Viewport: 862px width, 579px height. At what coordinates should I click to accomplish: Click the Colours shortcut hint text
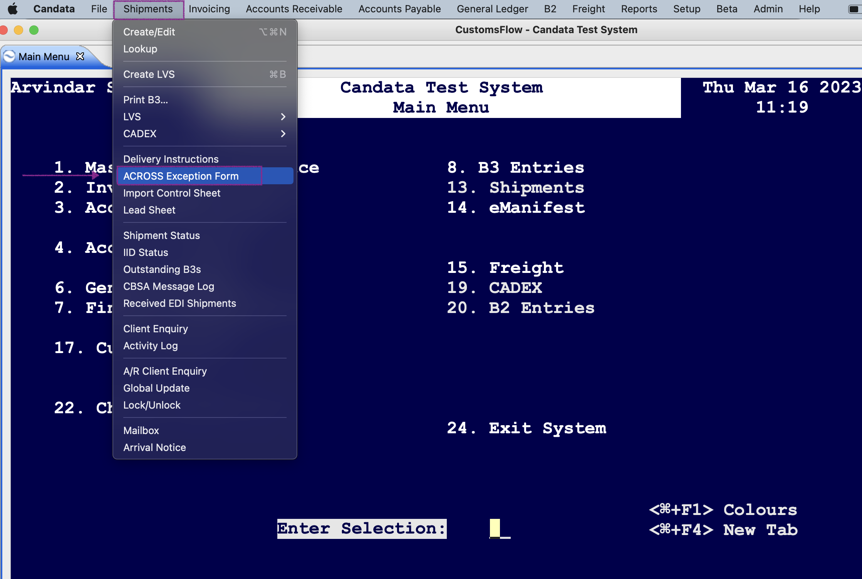coord(723,510)
